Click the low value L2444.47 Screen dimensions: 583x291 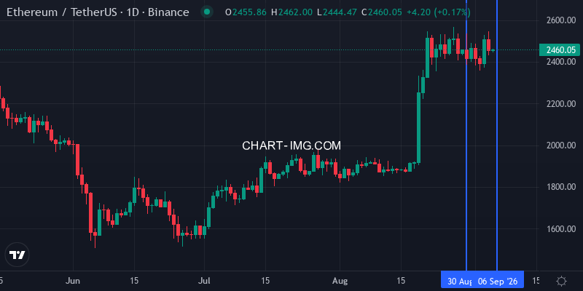[337, 12]
